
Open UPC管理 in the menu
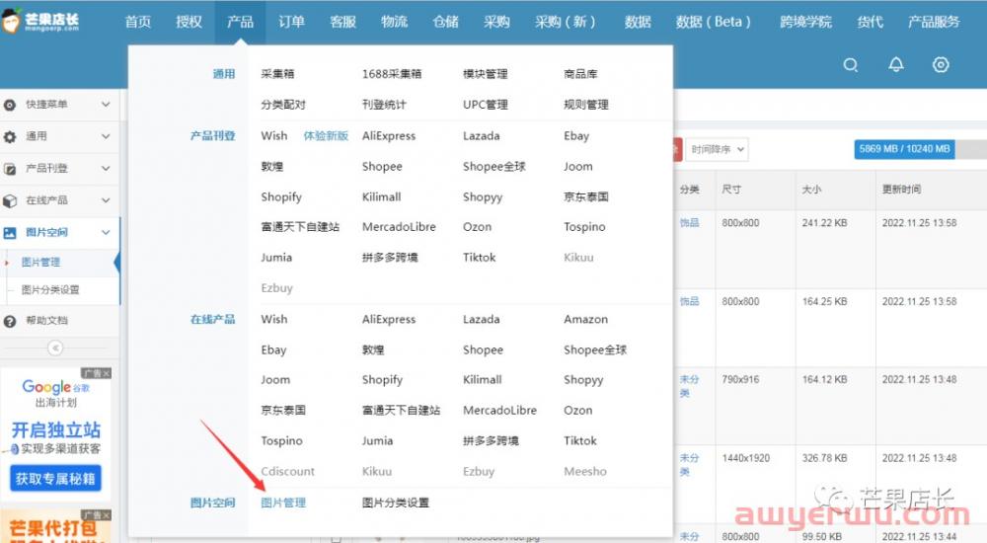pos(486,105)
